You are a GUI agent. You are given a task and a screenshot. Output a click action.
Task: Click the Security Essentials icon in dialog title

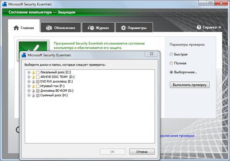(24, 55)
